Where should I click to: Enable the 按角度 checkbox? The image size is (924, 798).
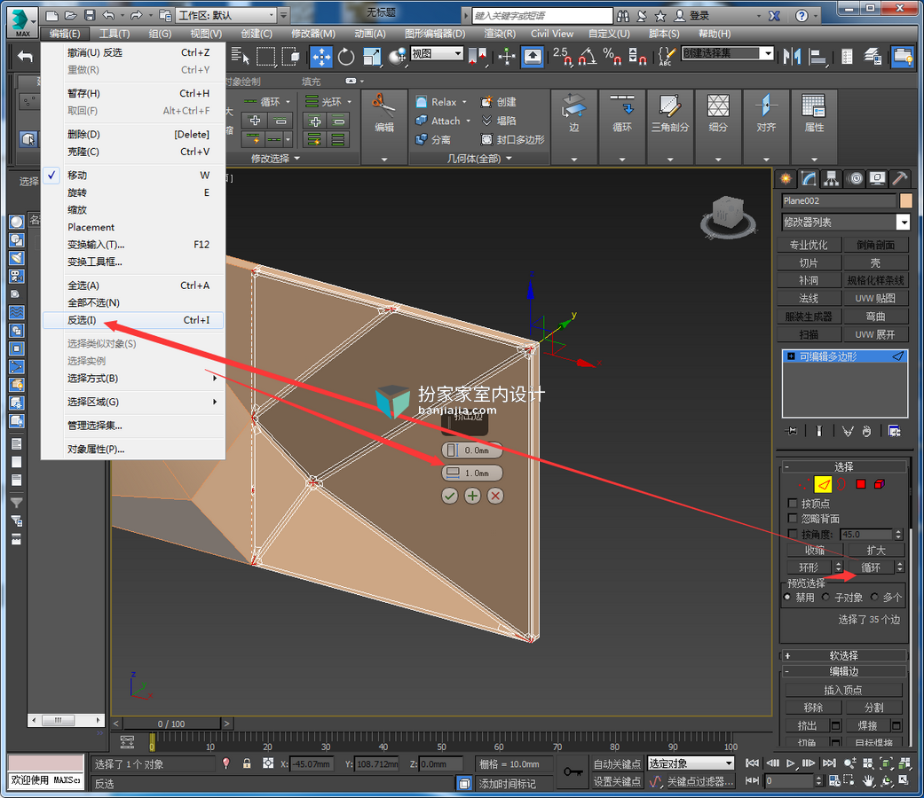coord(793,534)
